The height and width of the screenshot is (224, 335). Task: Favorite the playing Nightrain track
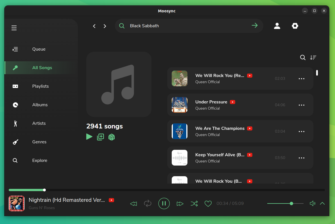(x=208, y=203)
